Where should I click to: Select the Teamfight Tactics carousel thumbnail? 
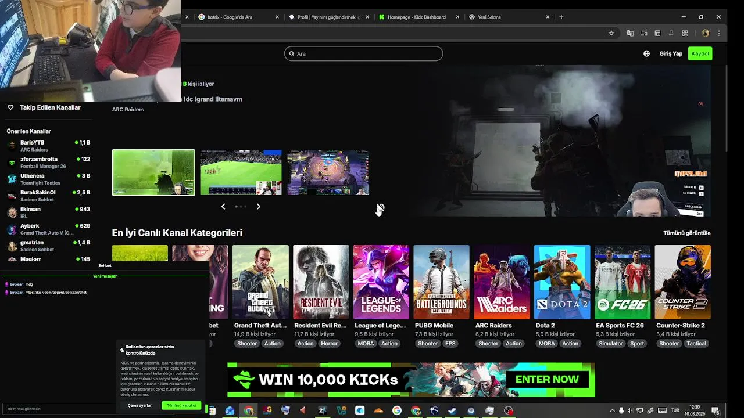click(x=328, y=172)
